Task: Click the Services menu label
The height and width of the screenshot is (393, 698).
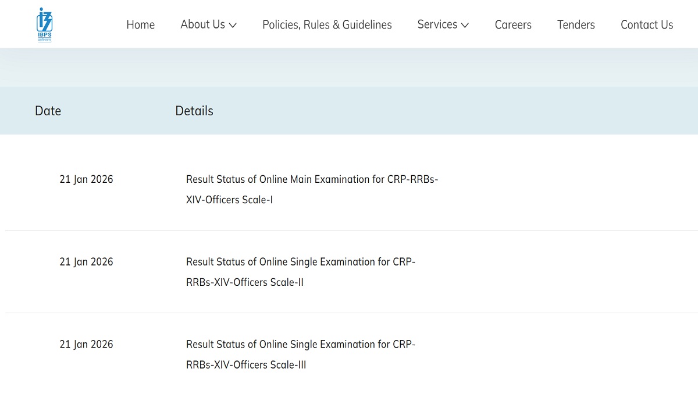Action: [437, 24]
